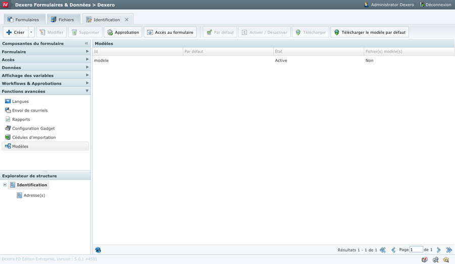Screen dimensions: 455x264
Task: Collapse the Identification tree node
Action: click(5, 185)
